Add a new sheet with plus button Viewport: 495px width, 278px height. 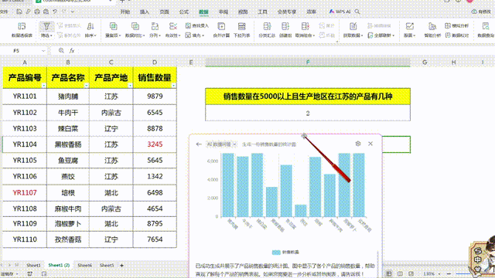(x=122, y=266)
